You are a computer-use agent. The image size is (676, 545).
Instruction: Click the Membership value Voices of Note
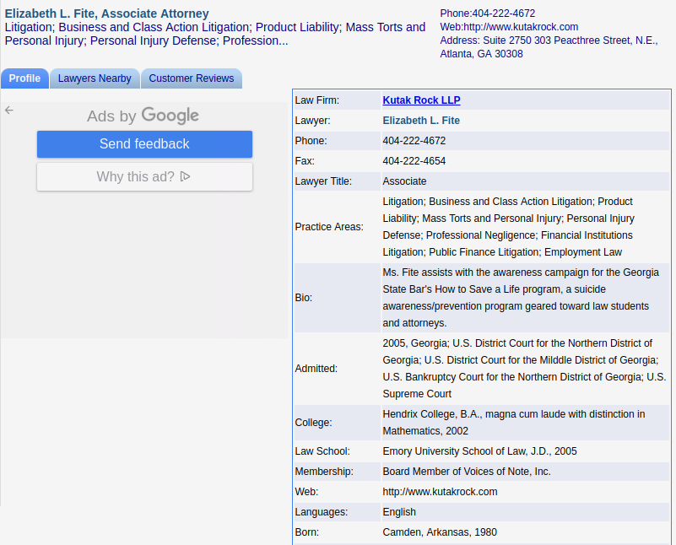(x=467, y=472)
